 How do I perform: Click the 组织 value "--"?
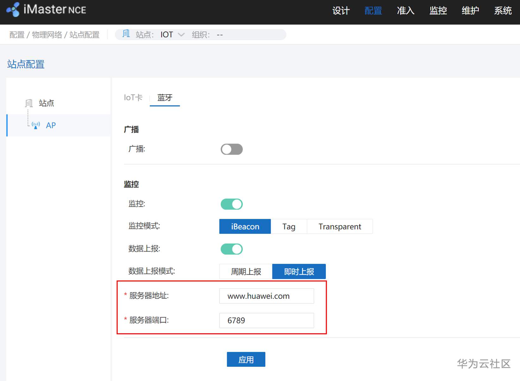(220, 35)
